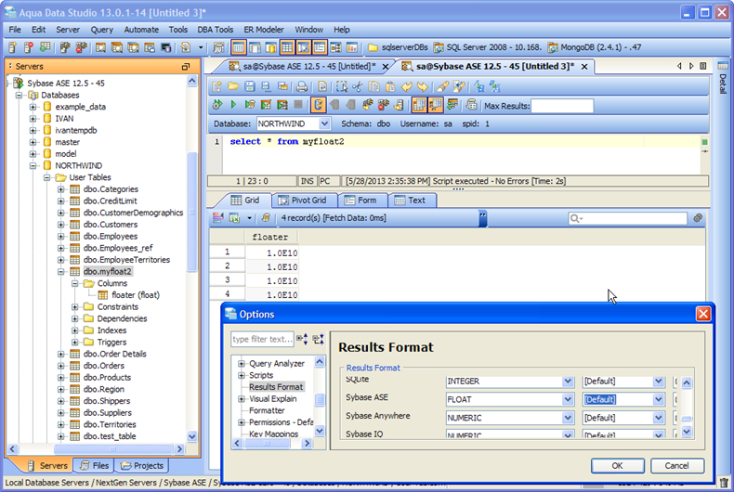734x492 pixels.
Task: Switch to the Pivot Grid tab
Action: (303, 201)
